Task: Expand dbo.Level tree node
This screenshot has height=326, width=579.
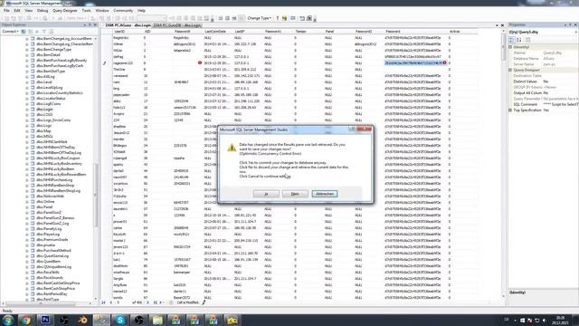Action: (x=27, y=82)
